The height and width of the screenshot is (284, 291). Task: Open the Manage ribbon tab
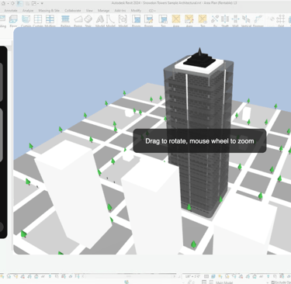103,11
